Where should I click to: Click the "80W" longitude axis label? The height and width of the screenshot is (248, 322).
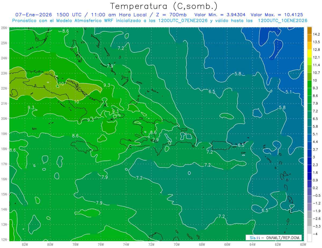click(x=50, y=244)
